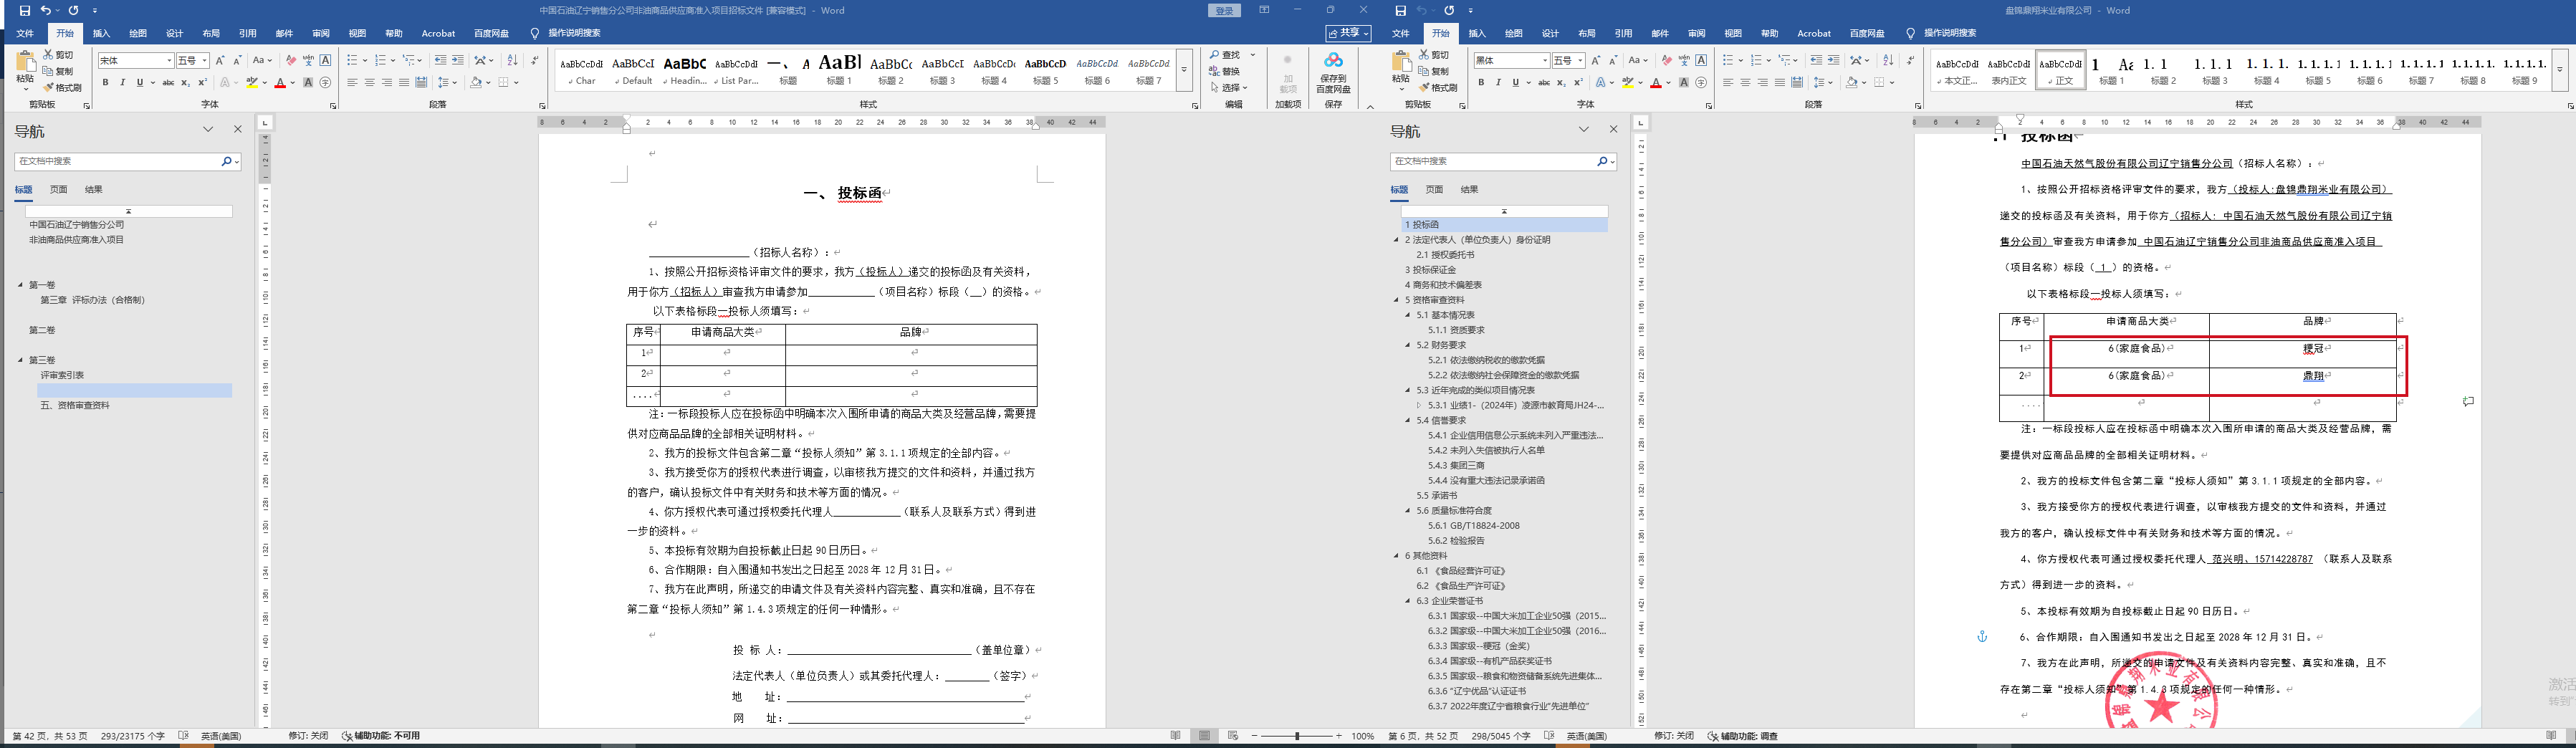The height and width of the screenshot is (748, 2576).
Task: Click the sort icon in the left window ribbon
Action: 512,61
